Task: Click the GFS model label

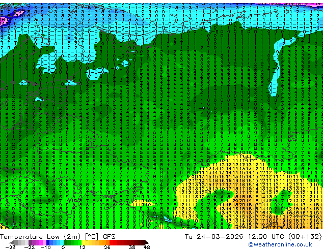Action: (x=109, y=237)
